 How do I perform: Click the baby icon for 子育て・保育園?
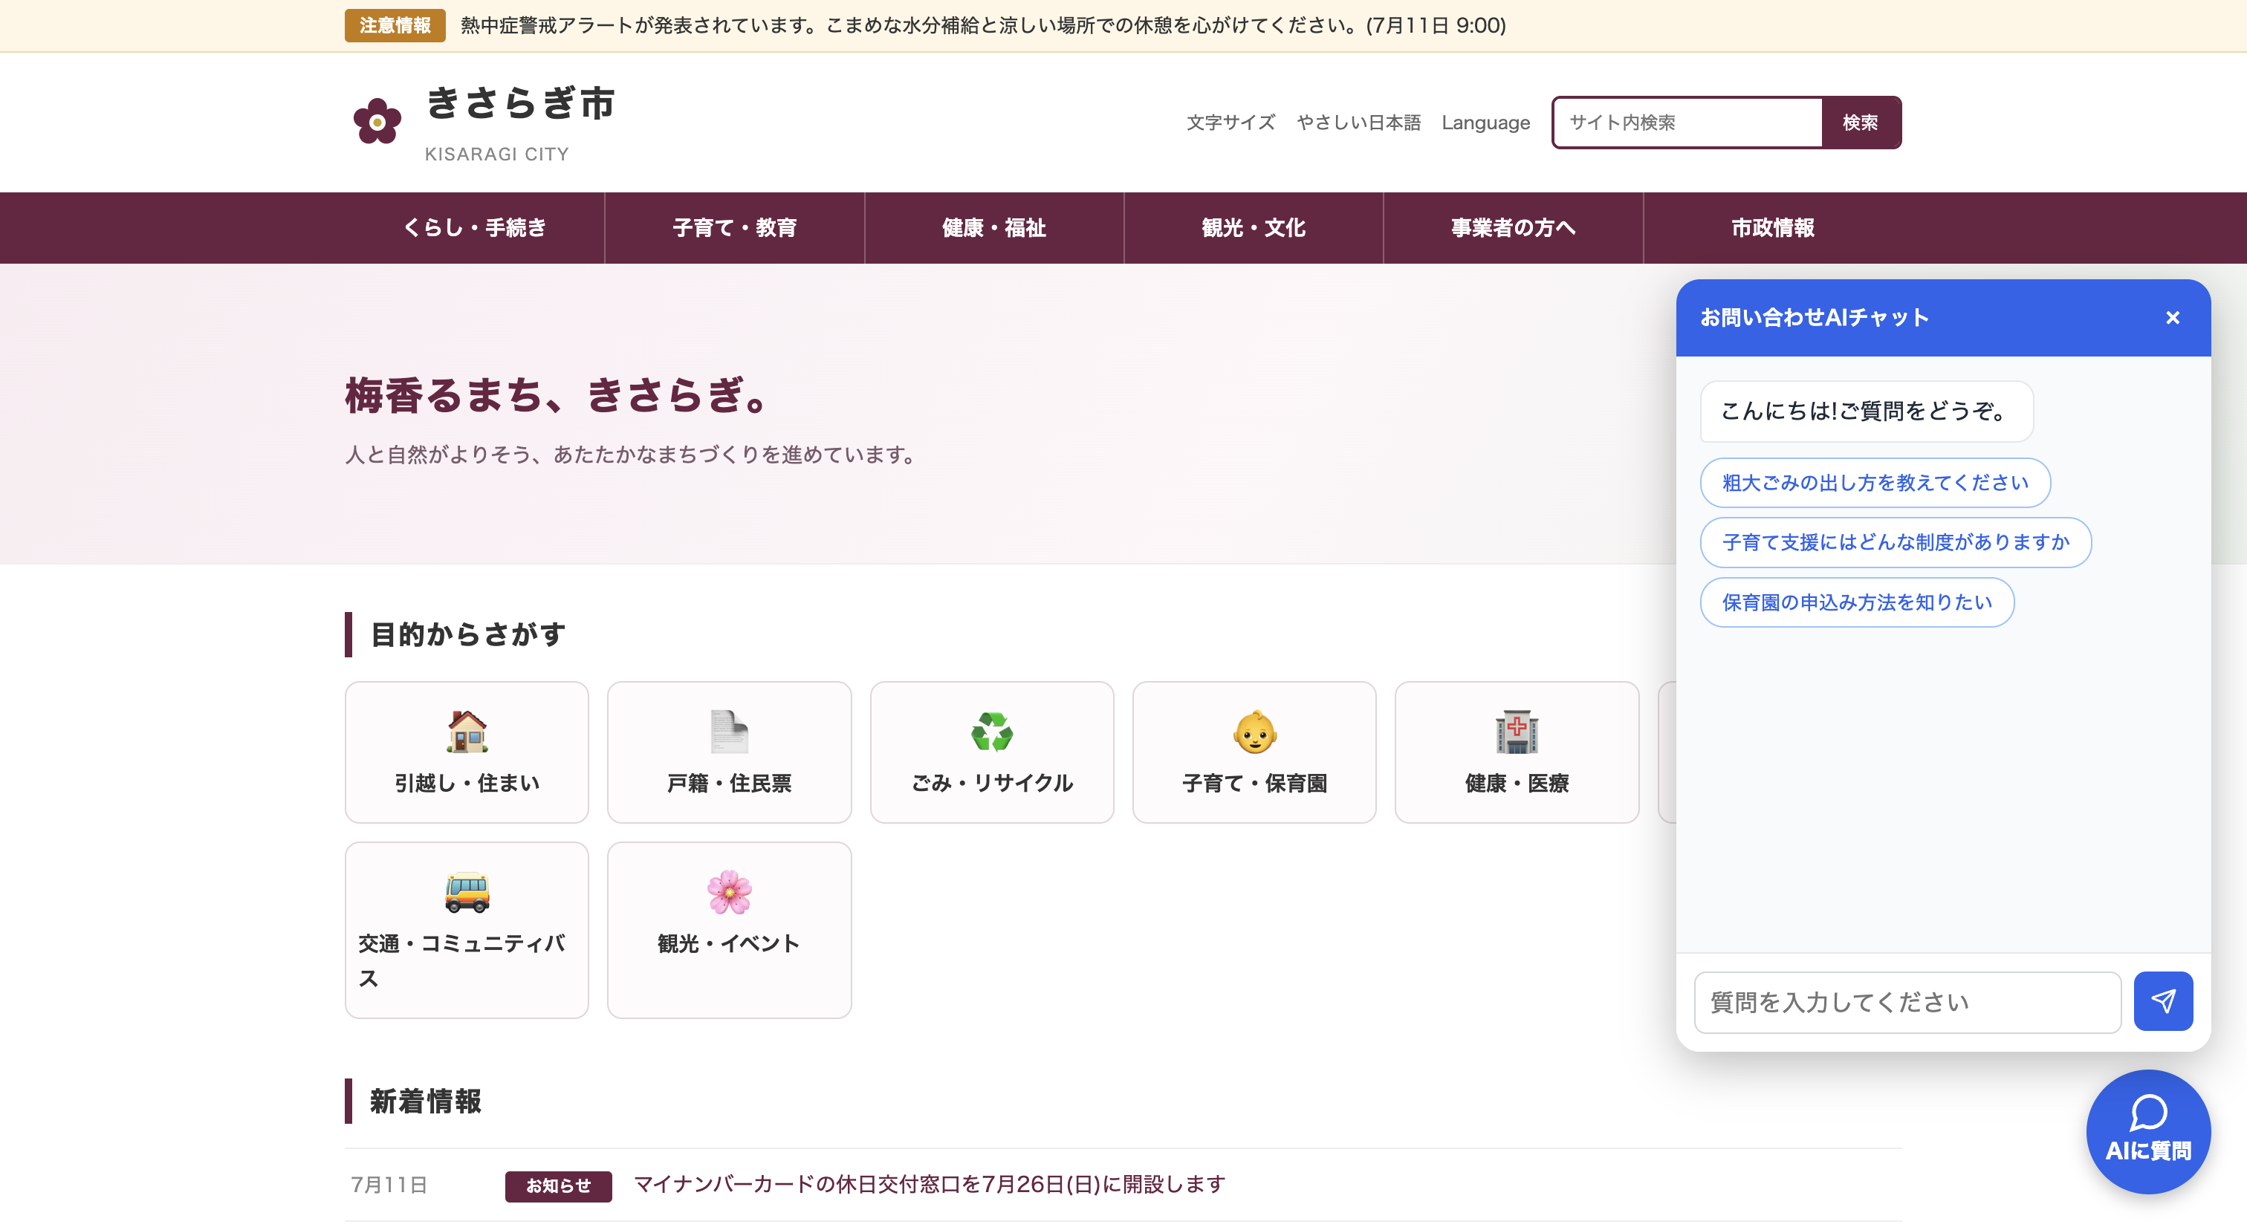(1254, 732)
